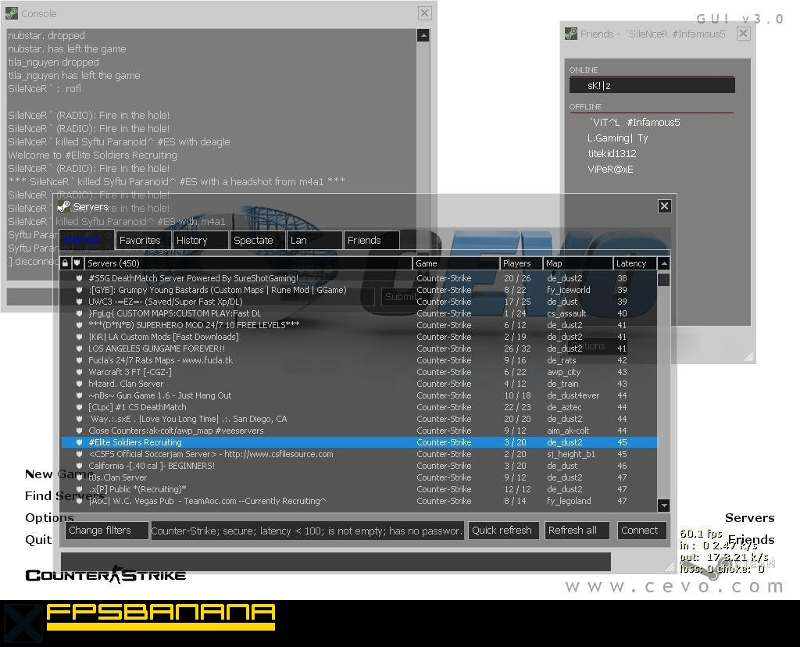This screenshot has width=800, height=647.
Task: Open the Spectate tab
Action: (x=257, y=240)
